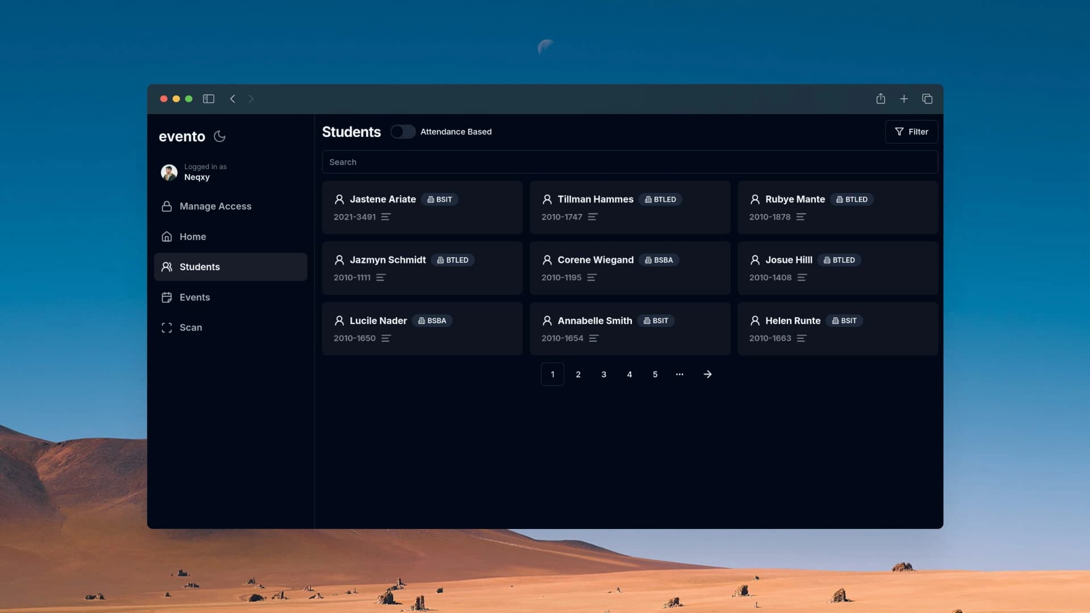Toggle dark mode moon icon

220,136
